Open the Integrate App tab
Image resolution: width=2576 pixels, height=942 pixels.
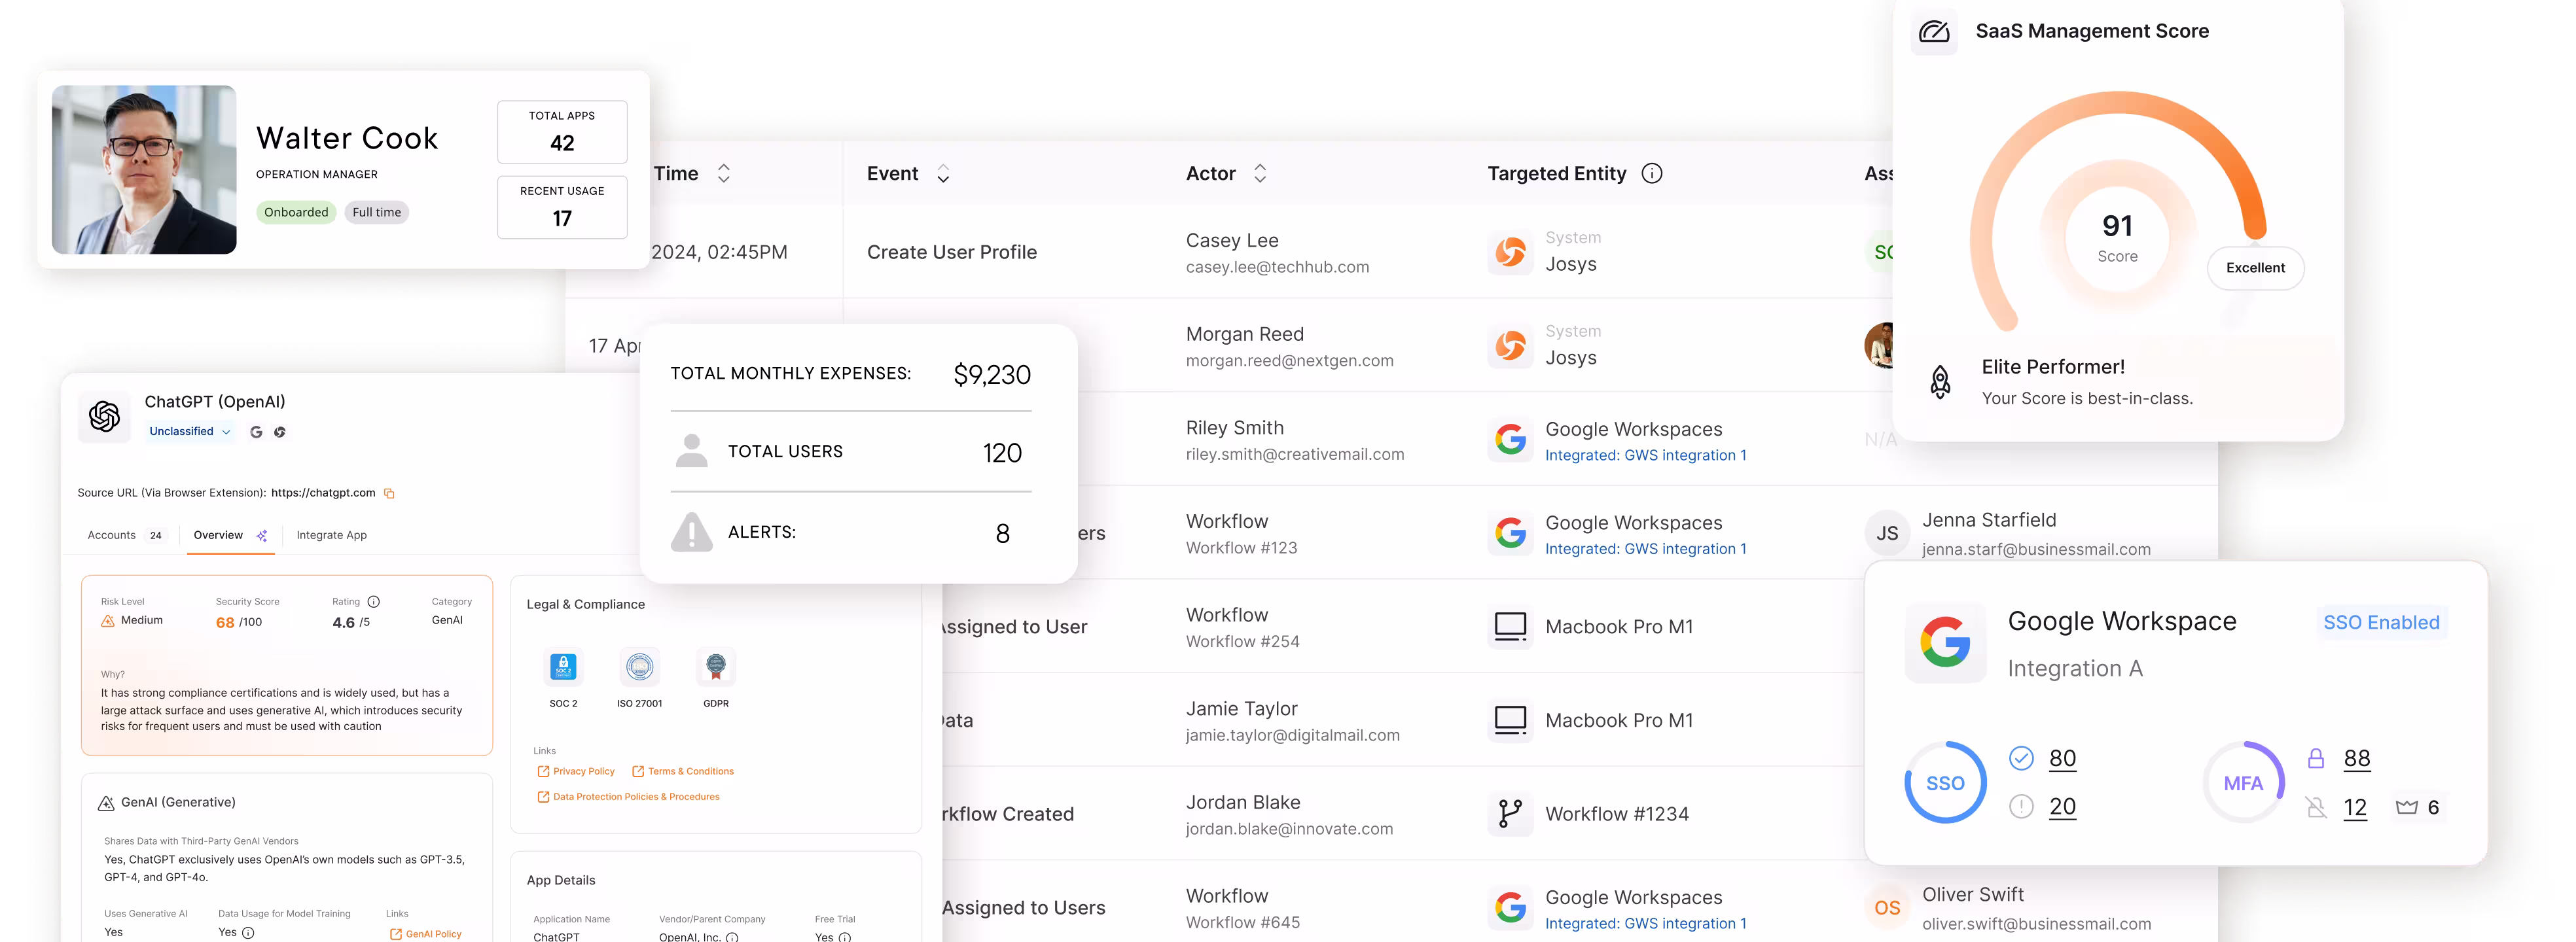pyautogui.click(x=331, y=535)
